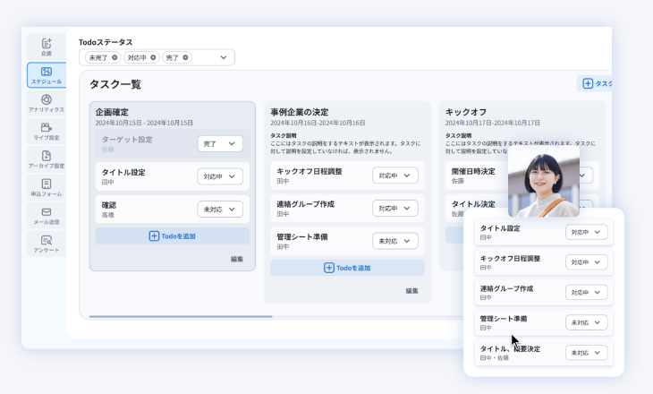Remove the 完了 status chip

[185, 57]
